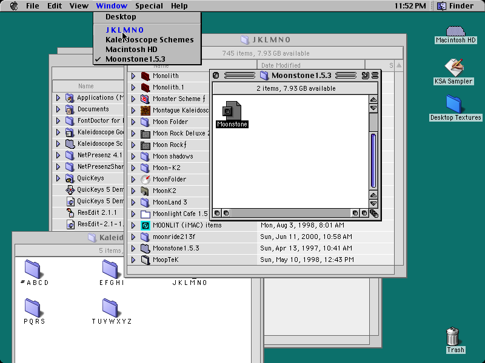The width and height of the screenshot is (485, 363).
Task: Click Monolith scheme icon in list
Action: point(145,76)
